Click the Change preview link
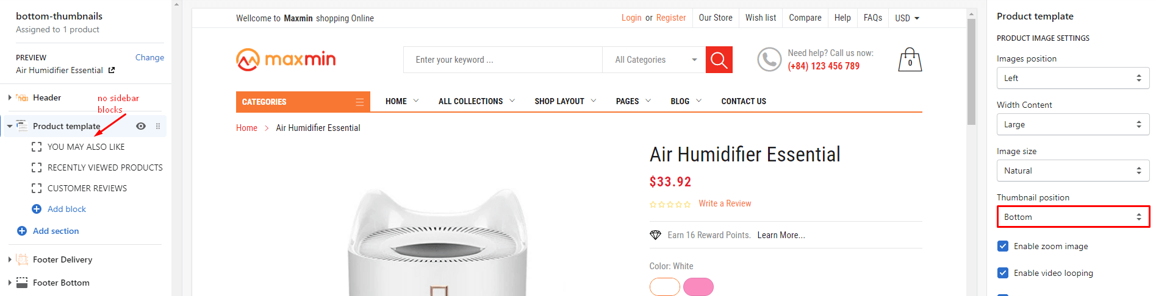Viewport: 1156px width, 296px height. pyautogui.click(x=149, y=57)
